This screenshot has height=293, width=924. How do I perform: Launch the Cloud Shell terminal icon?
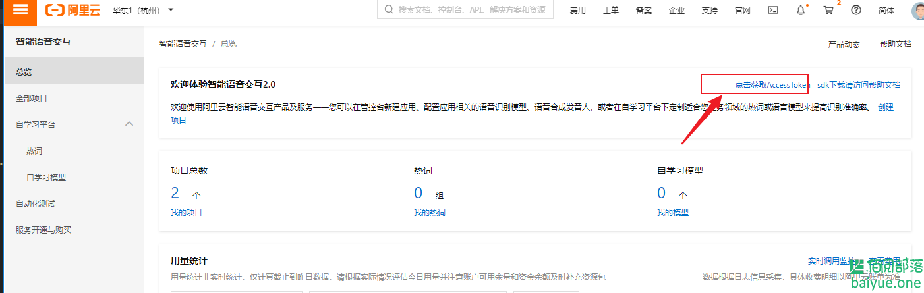coord(774,10)
